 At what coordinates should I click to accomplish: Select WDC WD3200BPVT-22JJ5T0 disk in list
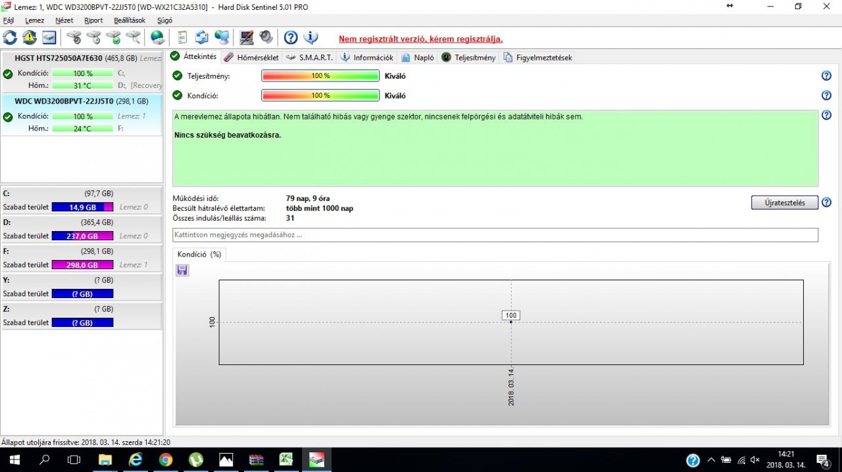click(x=82, y=115)
